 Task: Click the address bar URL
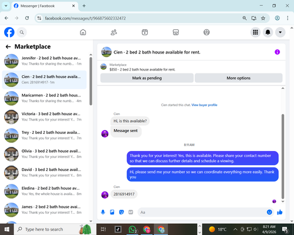[x=85, y=18]
